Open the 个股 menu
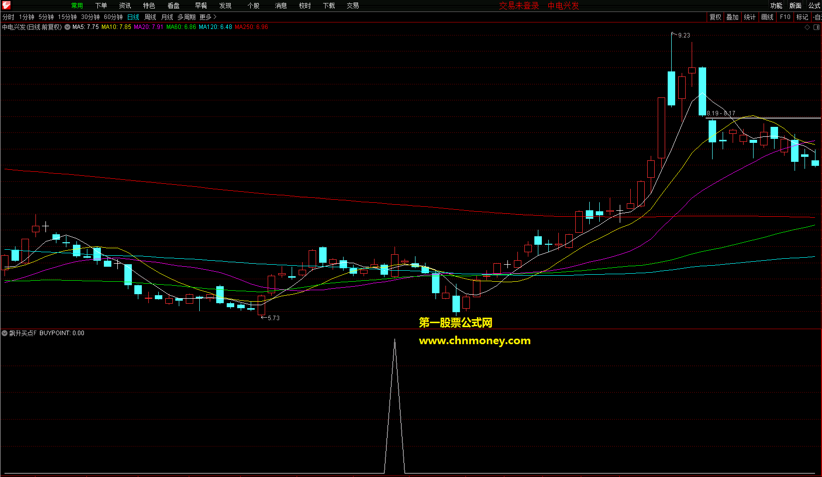 (253, 5)
